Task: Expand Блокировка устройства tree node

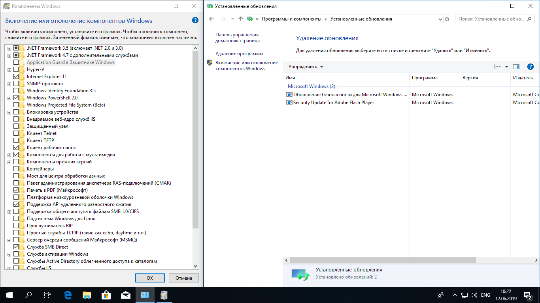Action: tap(9, 112)
